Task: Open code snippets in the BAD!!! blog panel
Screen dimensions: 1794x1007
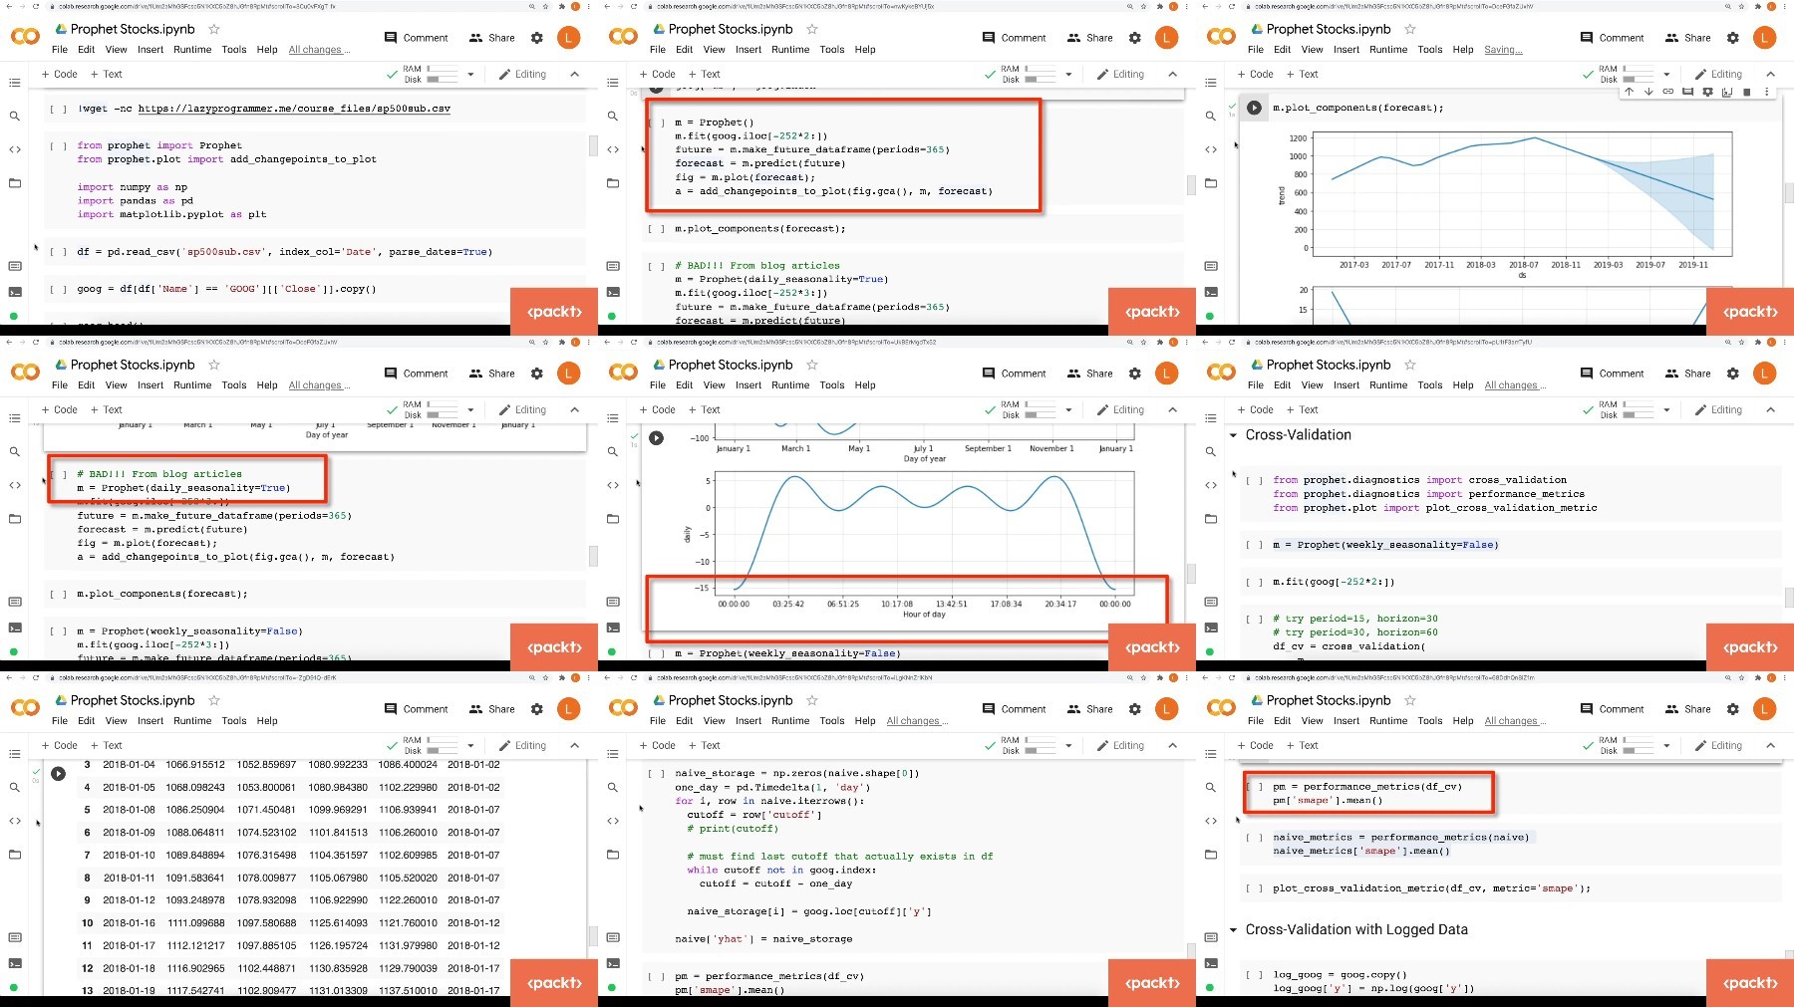Action: coord(14,485)
